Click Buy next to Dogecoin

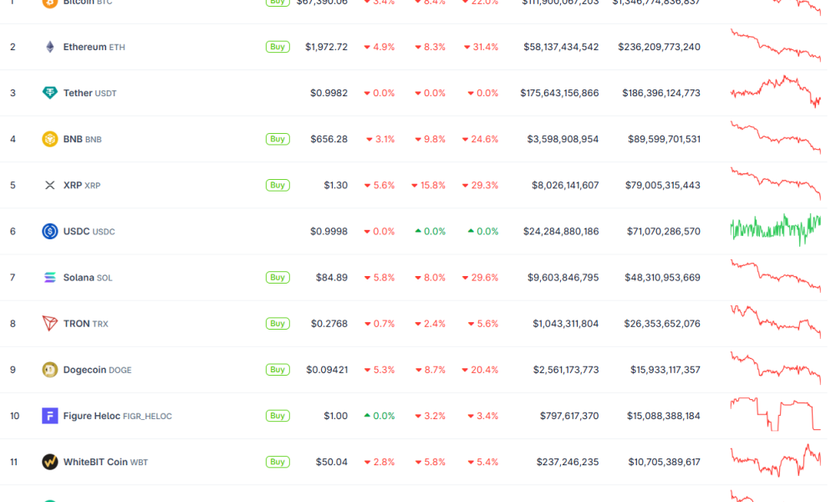pyautogui.click(x=278, y=369)
